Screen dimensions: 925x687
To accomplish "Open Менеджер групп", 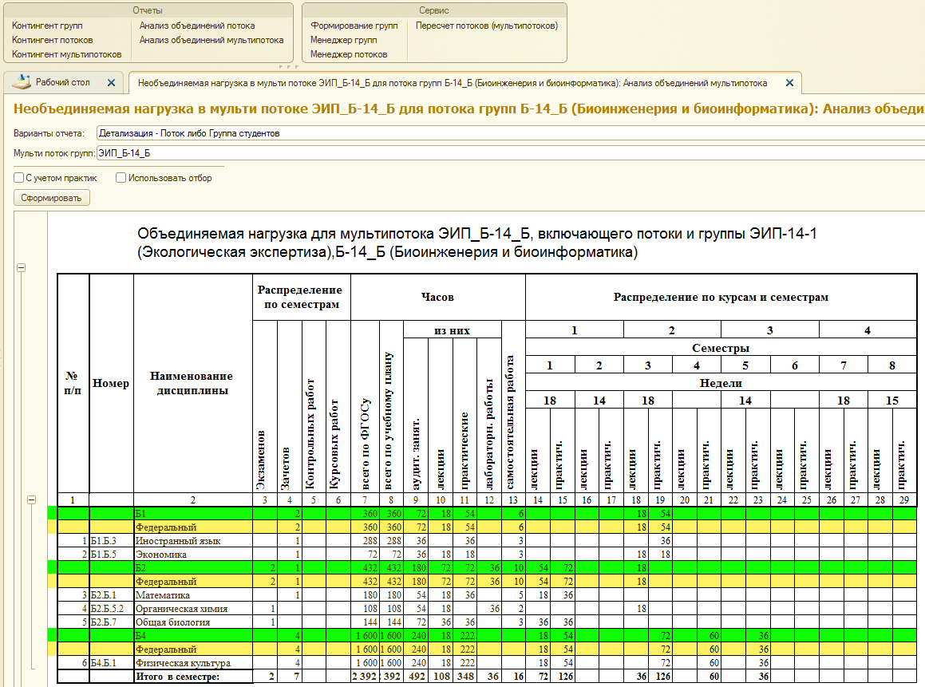I will coord(343,40).
